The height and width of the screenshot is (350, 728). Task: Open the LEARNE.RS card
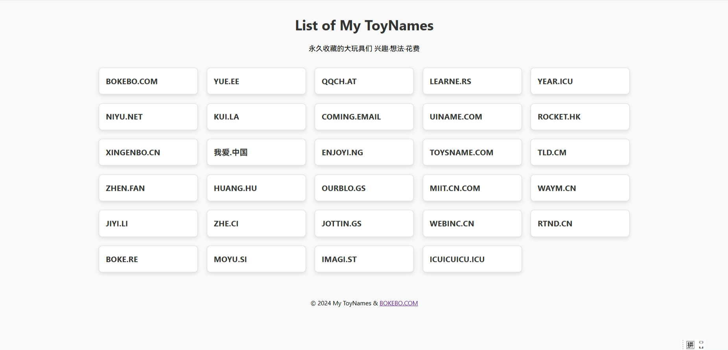(472, 81)
